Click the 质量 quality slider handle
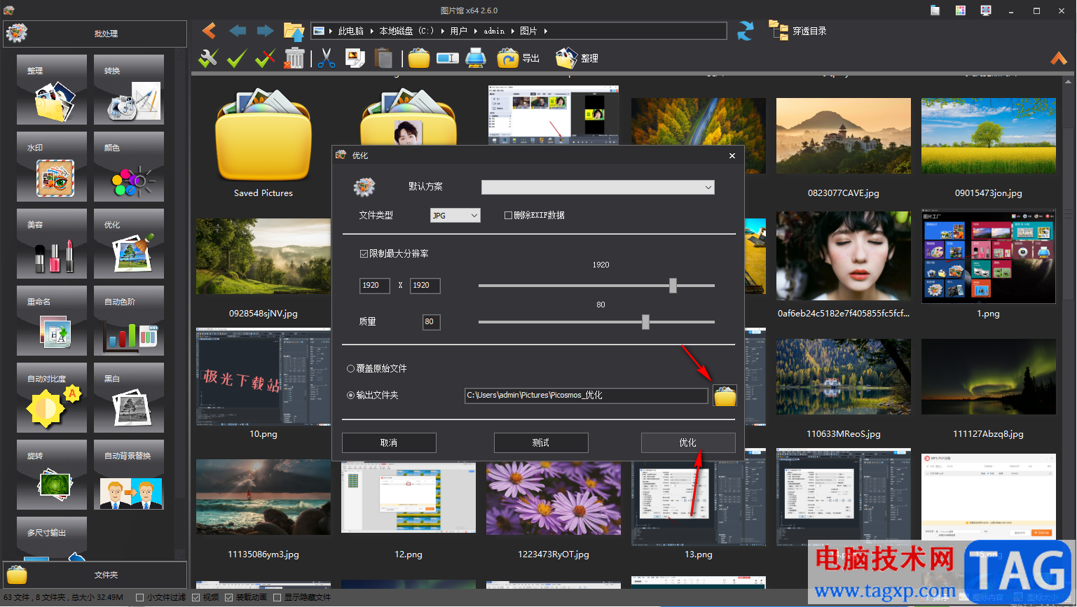Screen dimensions: 1077x607 [x=645, y=322]
